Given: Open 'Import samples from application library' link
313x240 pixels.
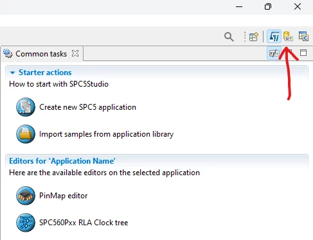Looking at the screenshot, I should [x=106, y=134].
